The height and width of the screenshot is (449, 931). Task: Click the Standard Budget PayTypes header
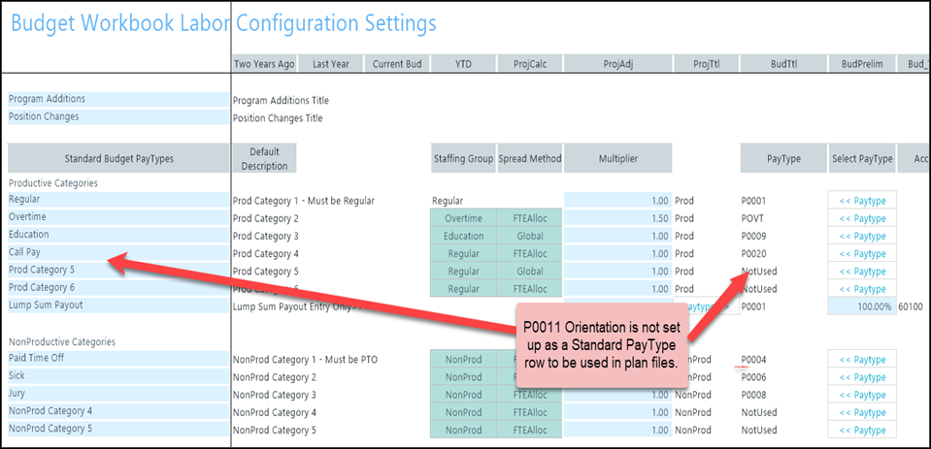coord(117,158)
